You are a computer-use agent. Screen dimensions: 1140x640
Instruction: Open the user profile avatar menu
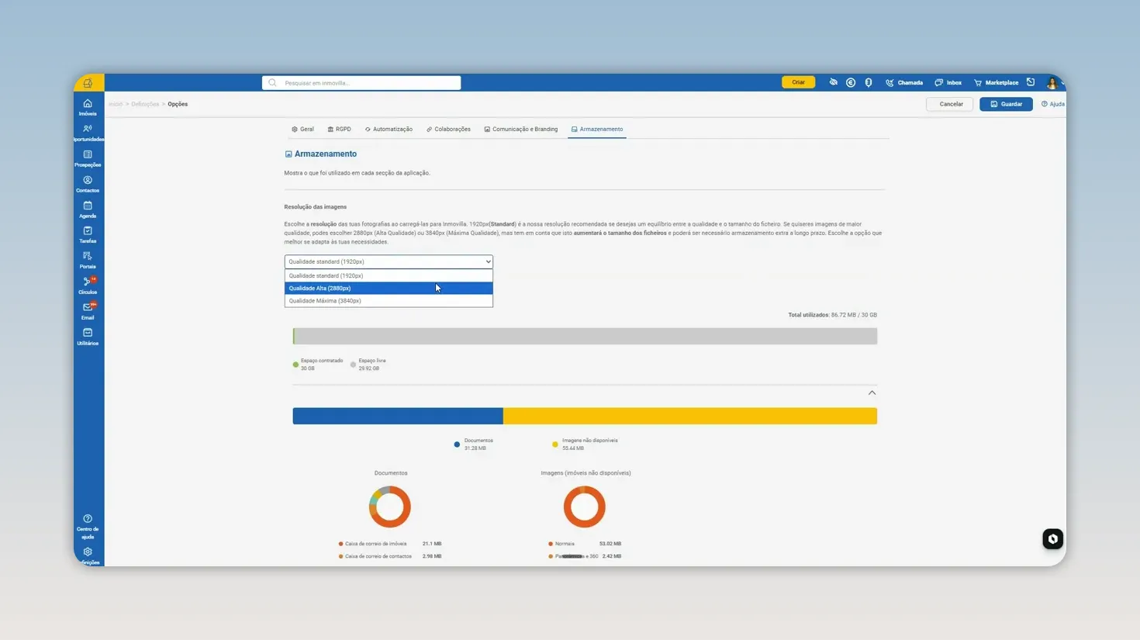pyautogui.click(x=1052, y=82)
